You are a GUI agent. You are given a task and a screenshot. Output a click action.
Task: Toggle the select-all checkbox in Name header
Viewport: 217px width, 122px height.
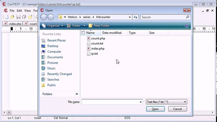(83, 33)
